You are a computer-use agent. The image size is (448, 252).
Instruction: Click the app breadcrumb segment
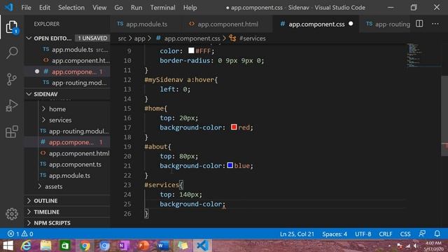140,38
